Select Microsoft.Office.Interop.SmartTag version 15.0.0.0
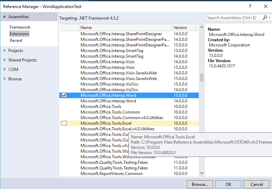272x189 pixels. 129,51
